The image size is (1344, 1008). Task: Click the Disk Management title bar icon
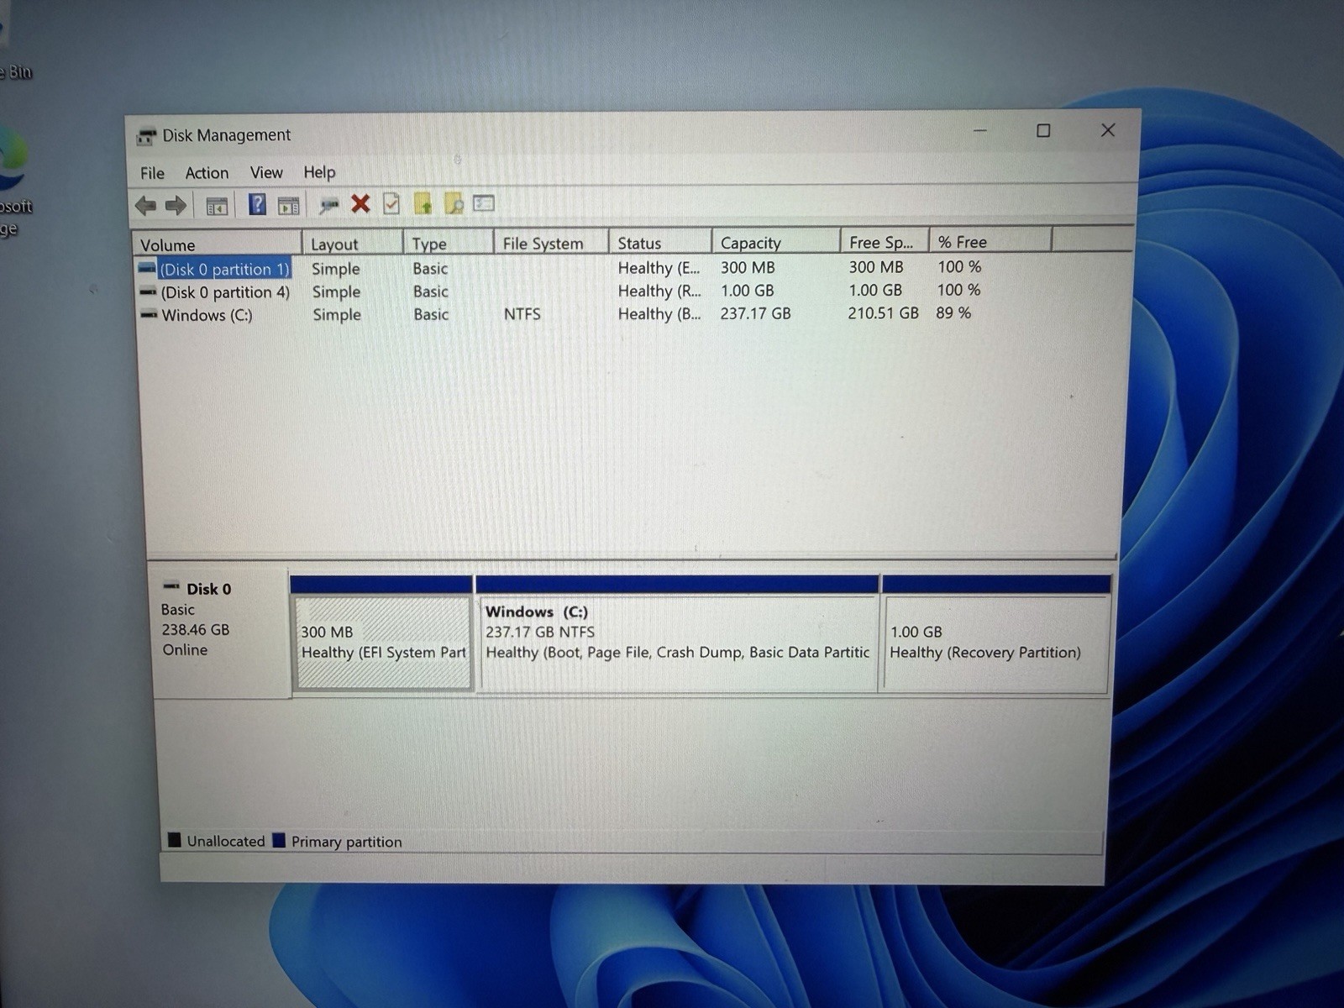[146, 136]
